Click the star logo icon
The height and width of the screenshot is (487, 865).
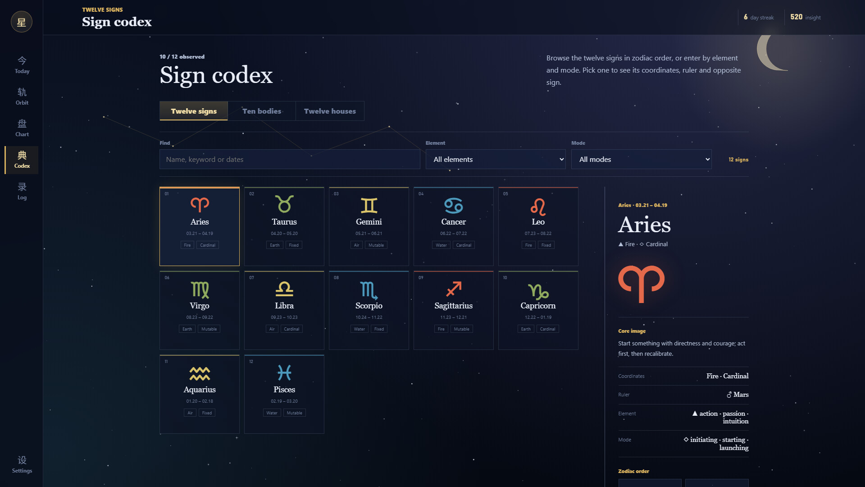tap(22, 22)
